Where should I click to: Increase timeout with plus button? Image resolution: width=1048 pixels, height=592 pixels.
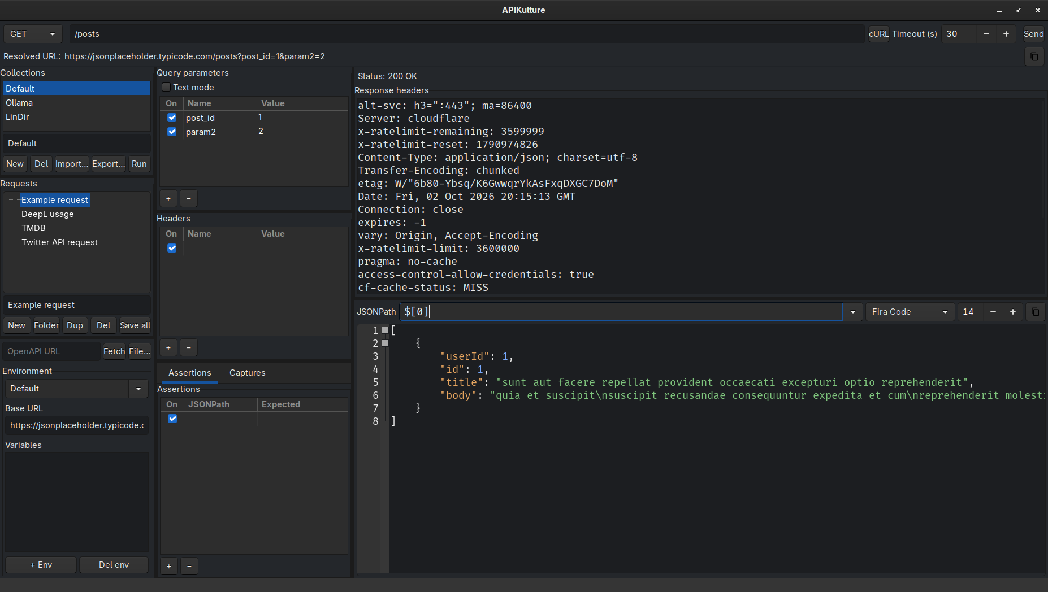1006,34
